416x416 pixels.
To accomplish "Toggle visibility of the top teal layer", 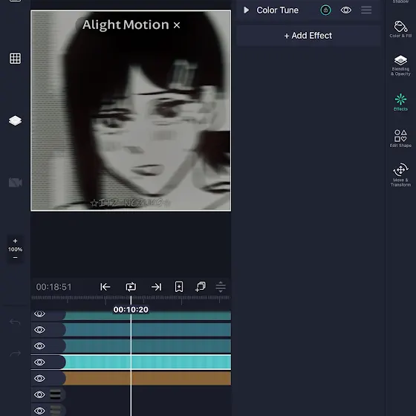I will (x=39, y=313).
